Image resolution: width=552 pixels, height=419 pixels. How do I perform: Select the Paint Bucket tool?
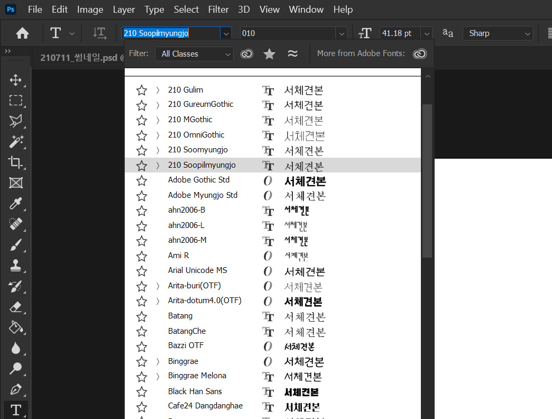tap(15, 327)
